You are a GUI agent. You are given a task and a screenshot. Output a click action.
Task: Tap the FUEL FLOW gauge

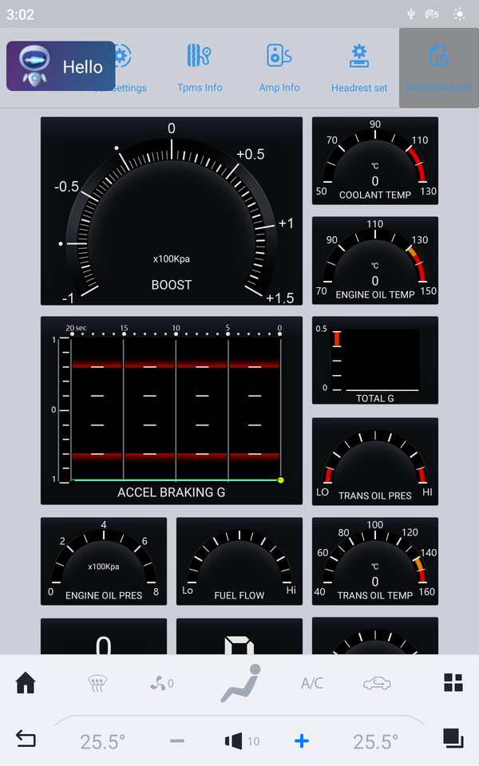(239, 561)
